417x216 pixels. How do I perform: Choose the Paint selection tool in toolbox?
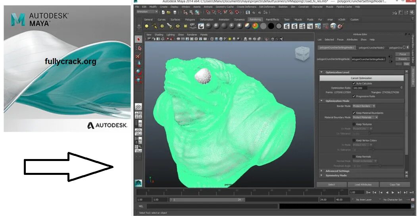click(138, 56)
